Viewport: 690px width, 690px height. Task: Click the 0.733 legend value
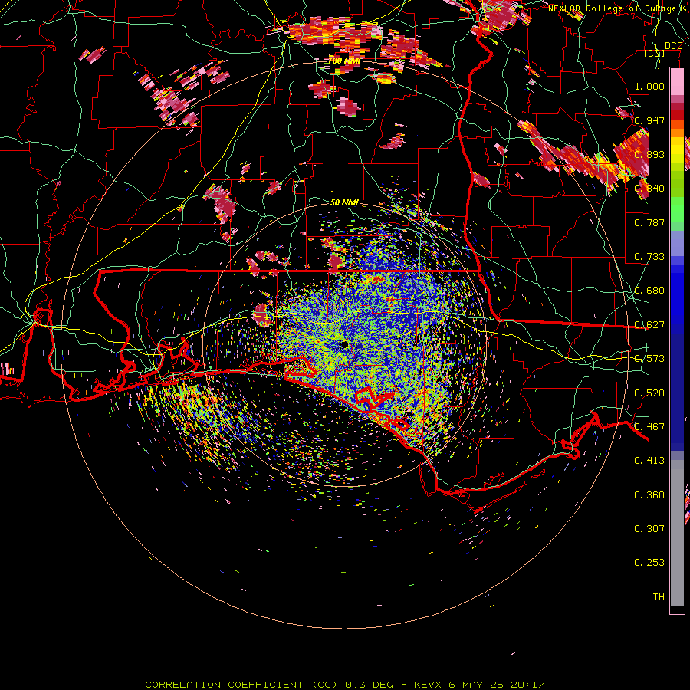click(649, 257)
